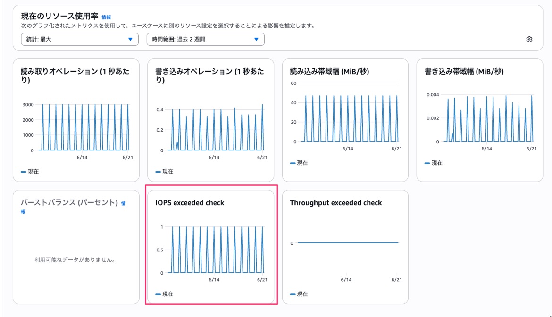Screen dimensions: 552x317
Task: Click the 0.004 axis label in 書き込み帯域幅
Action: (x=433, y=95)
